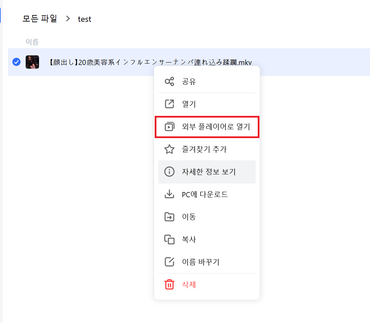Click the copy duplicate icon
370x323 pixels.
pyautogui.click(x=169, y=239)
